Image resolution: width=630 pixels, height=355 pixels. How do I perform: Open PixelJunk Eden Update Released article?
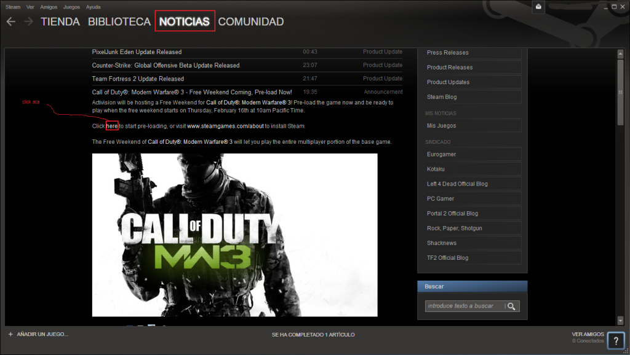[x=137, y=52]
